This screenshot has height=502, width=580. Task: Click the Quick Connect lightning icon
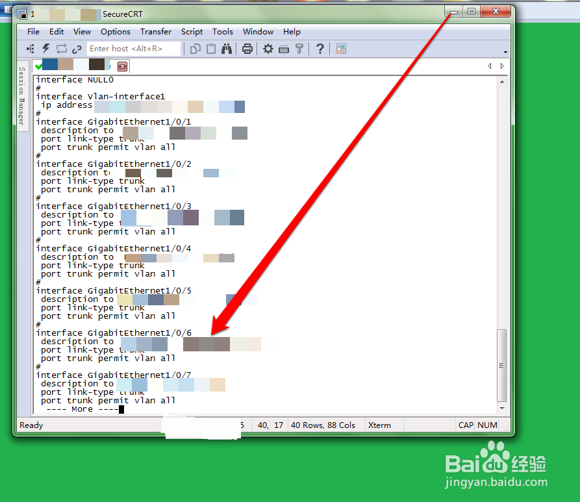46,49
